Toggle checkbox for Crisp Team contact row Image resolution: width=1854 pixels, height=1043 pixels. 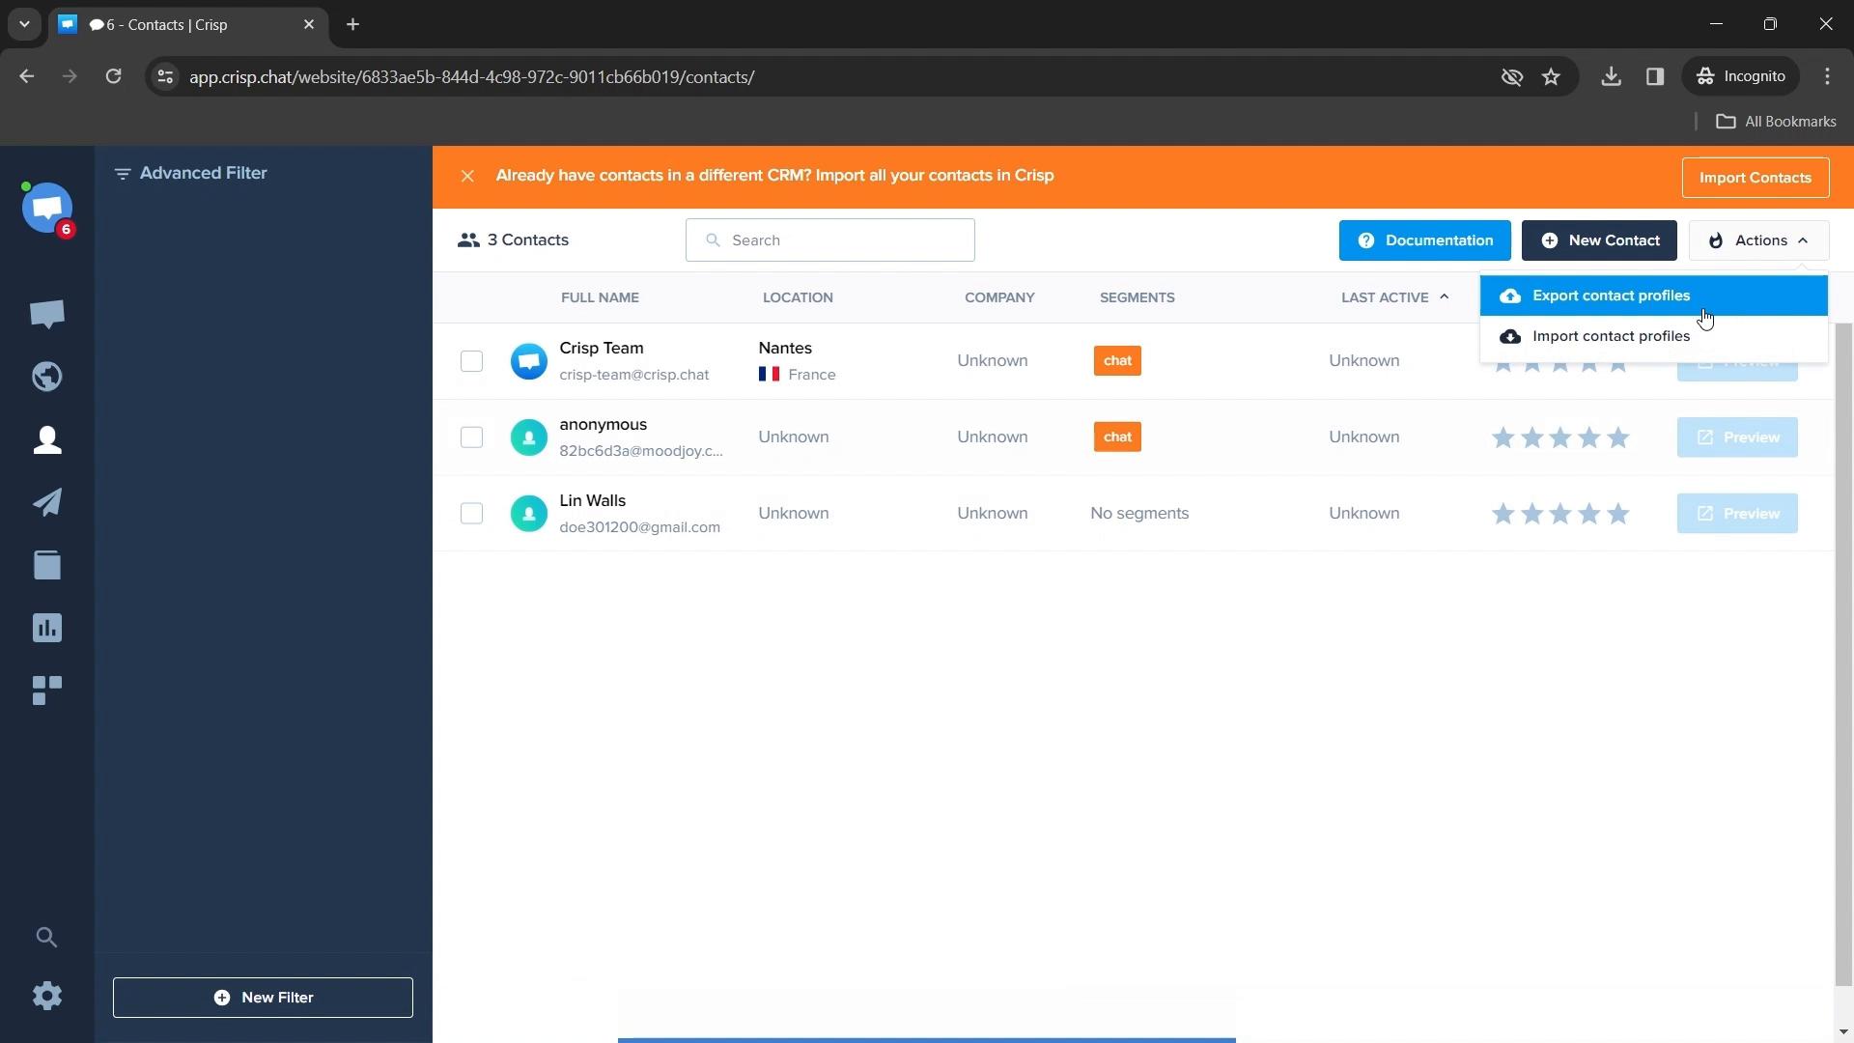(x=471, y=360)
